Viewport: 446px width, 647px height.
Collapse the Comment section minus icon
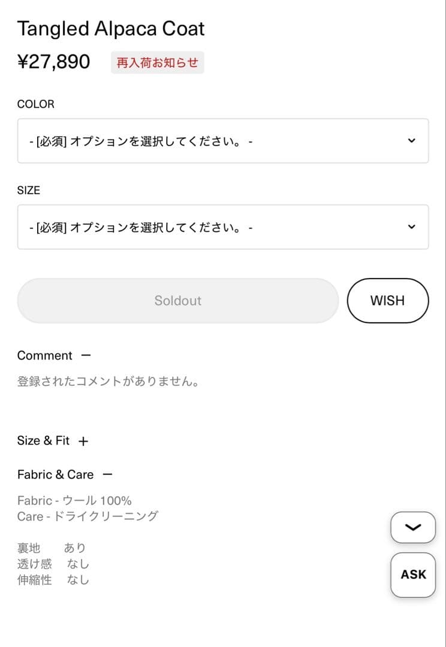pyautogui.click(x=86, y=355)
